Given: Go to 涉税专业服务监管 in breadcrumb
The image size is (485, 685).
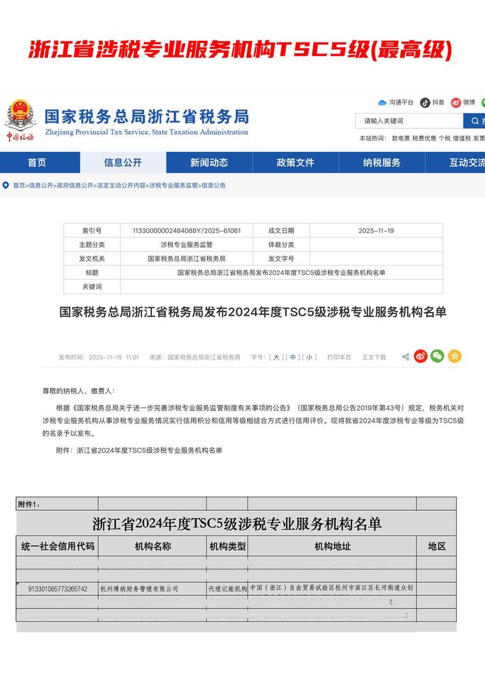Looking at the screenshot, I should (174, 185).
